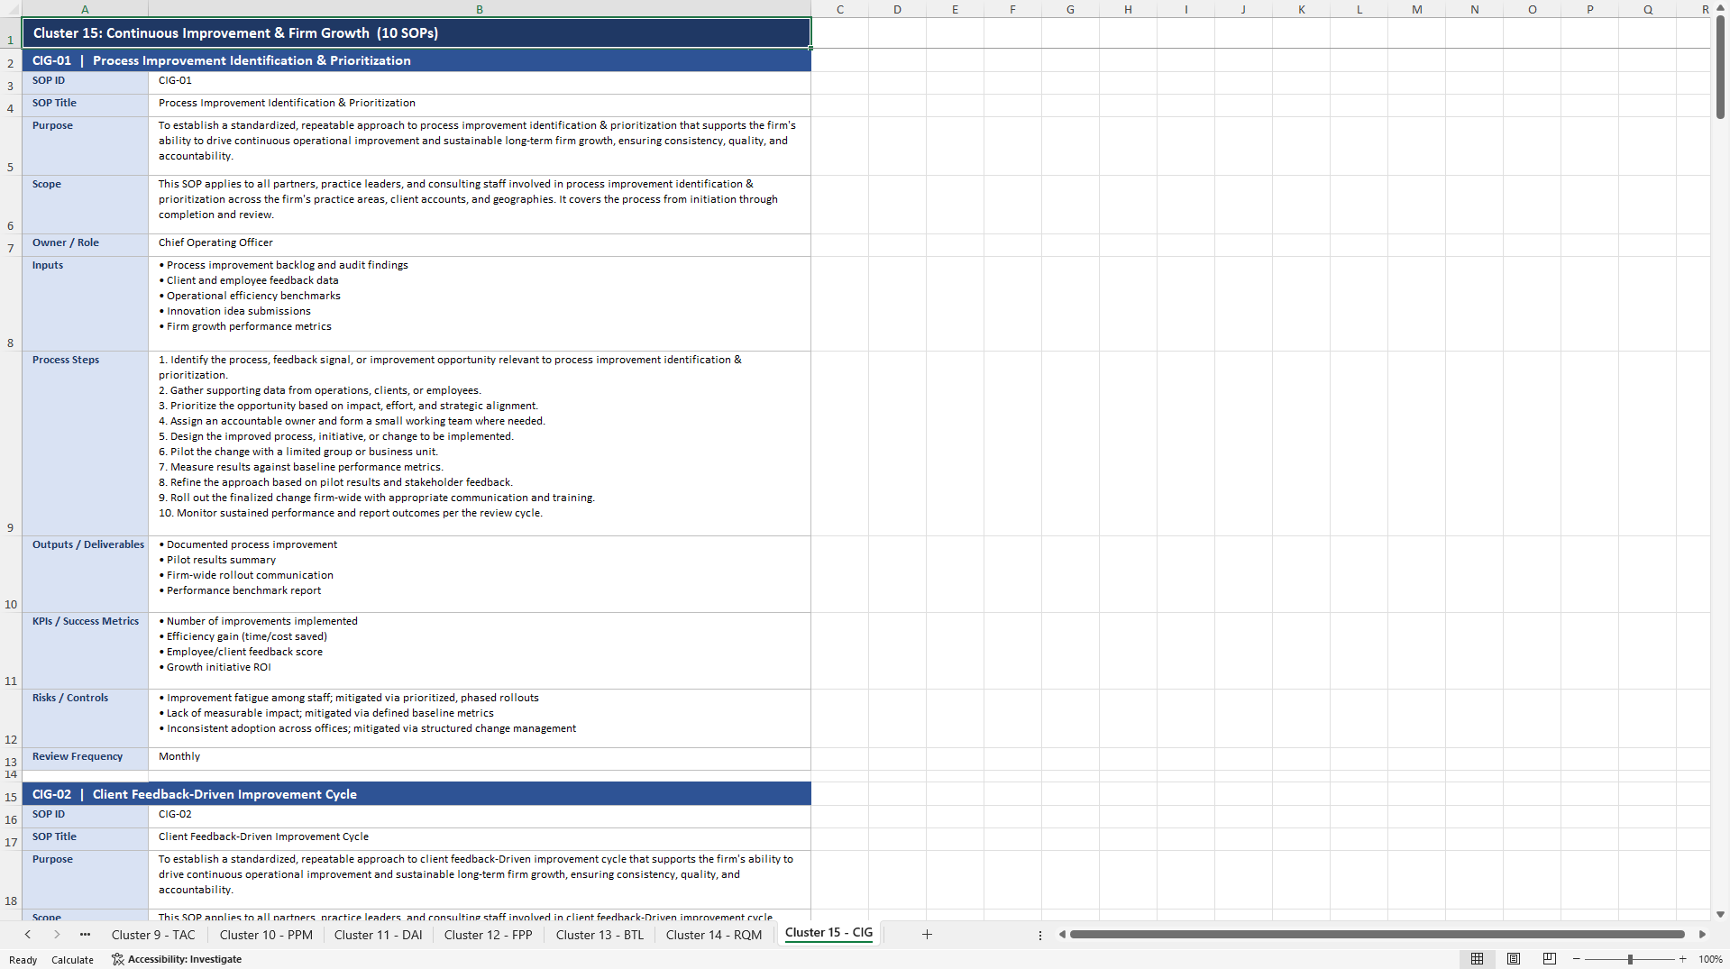Open the hidden sheet tabs ellipsis
This screenshot has width=1730, height=969.
86,935
